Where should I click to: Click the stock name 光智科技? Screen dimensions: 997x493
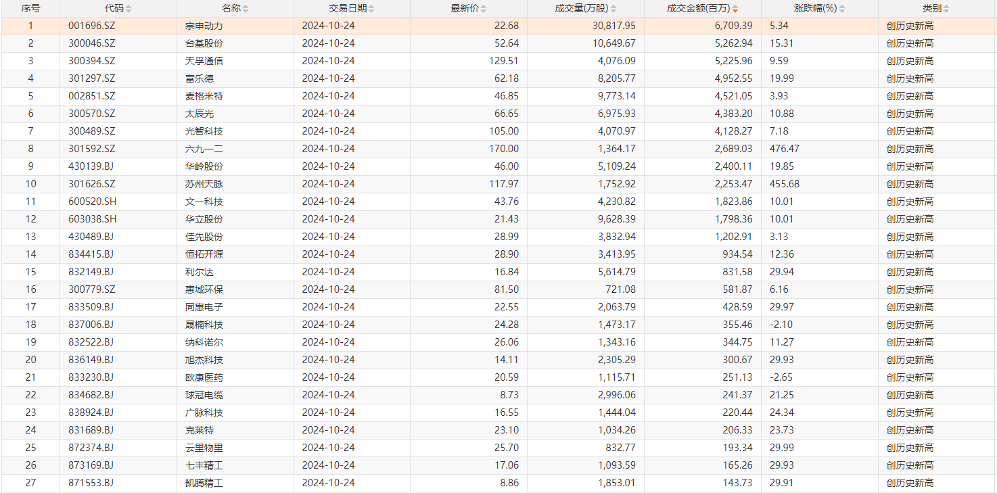[x=204, y=131]
